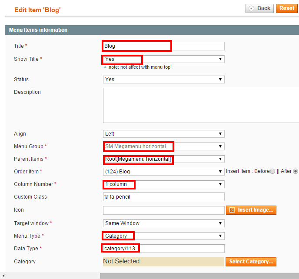Click the Insert Image picture icon

[232, 210]
